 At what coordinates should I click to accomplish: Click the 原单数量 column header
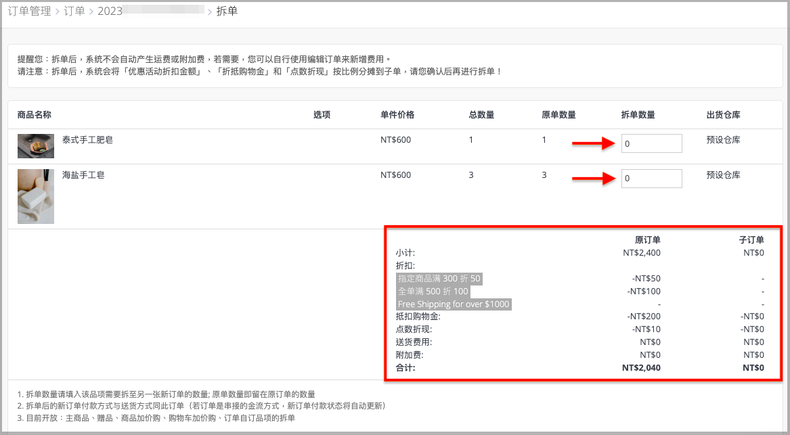558,115
